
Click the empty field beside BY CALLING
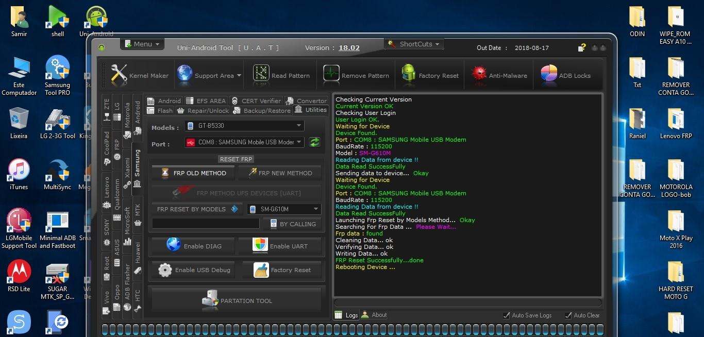(206, 224)
